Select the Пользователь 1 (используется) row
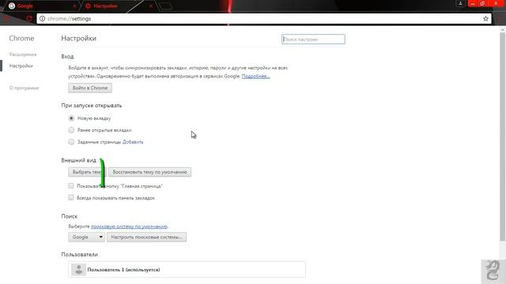This screenshot has width=506, height=284. pos(187,270)
